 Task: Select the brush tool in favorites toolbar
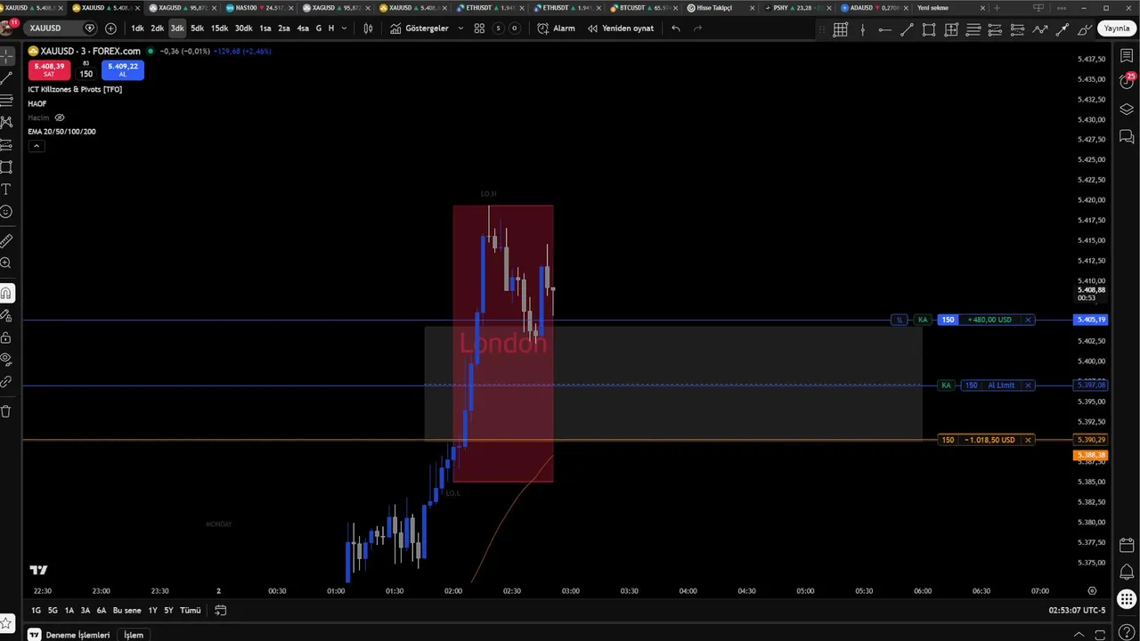[x=1085, y=29]
